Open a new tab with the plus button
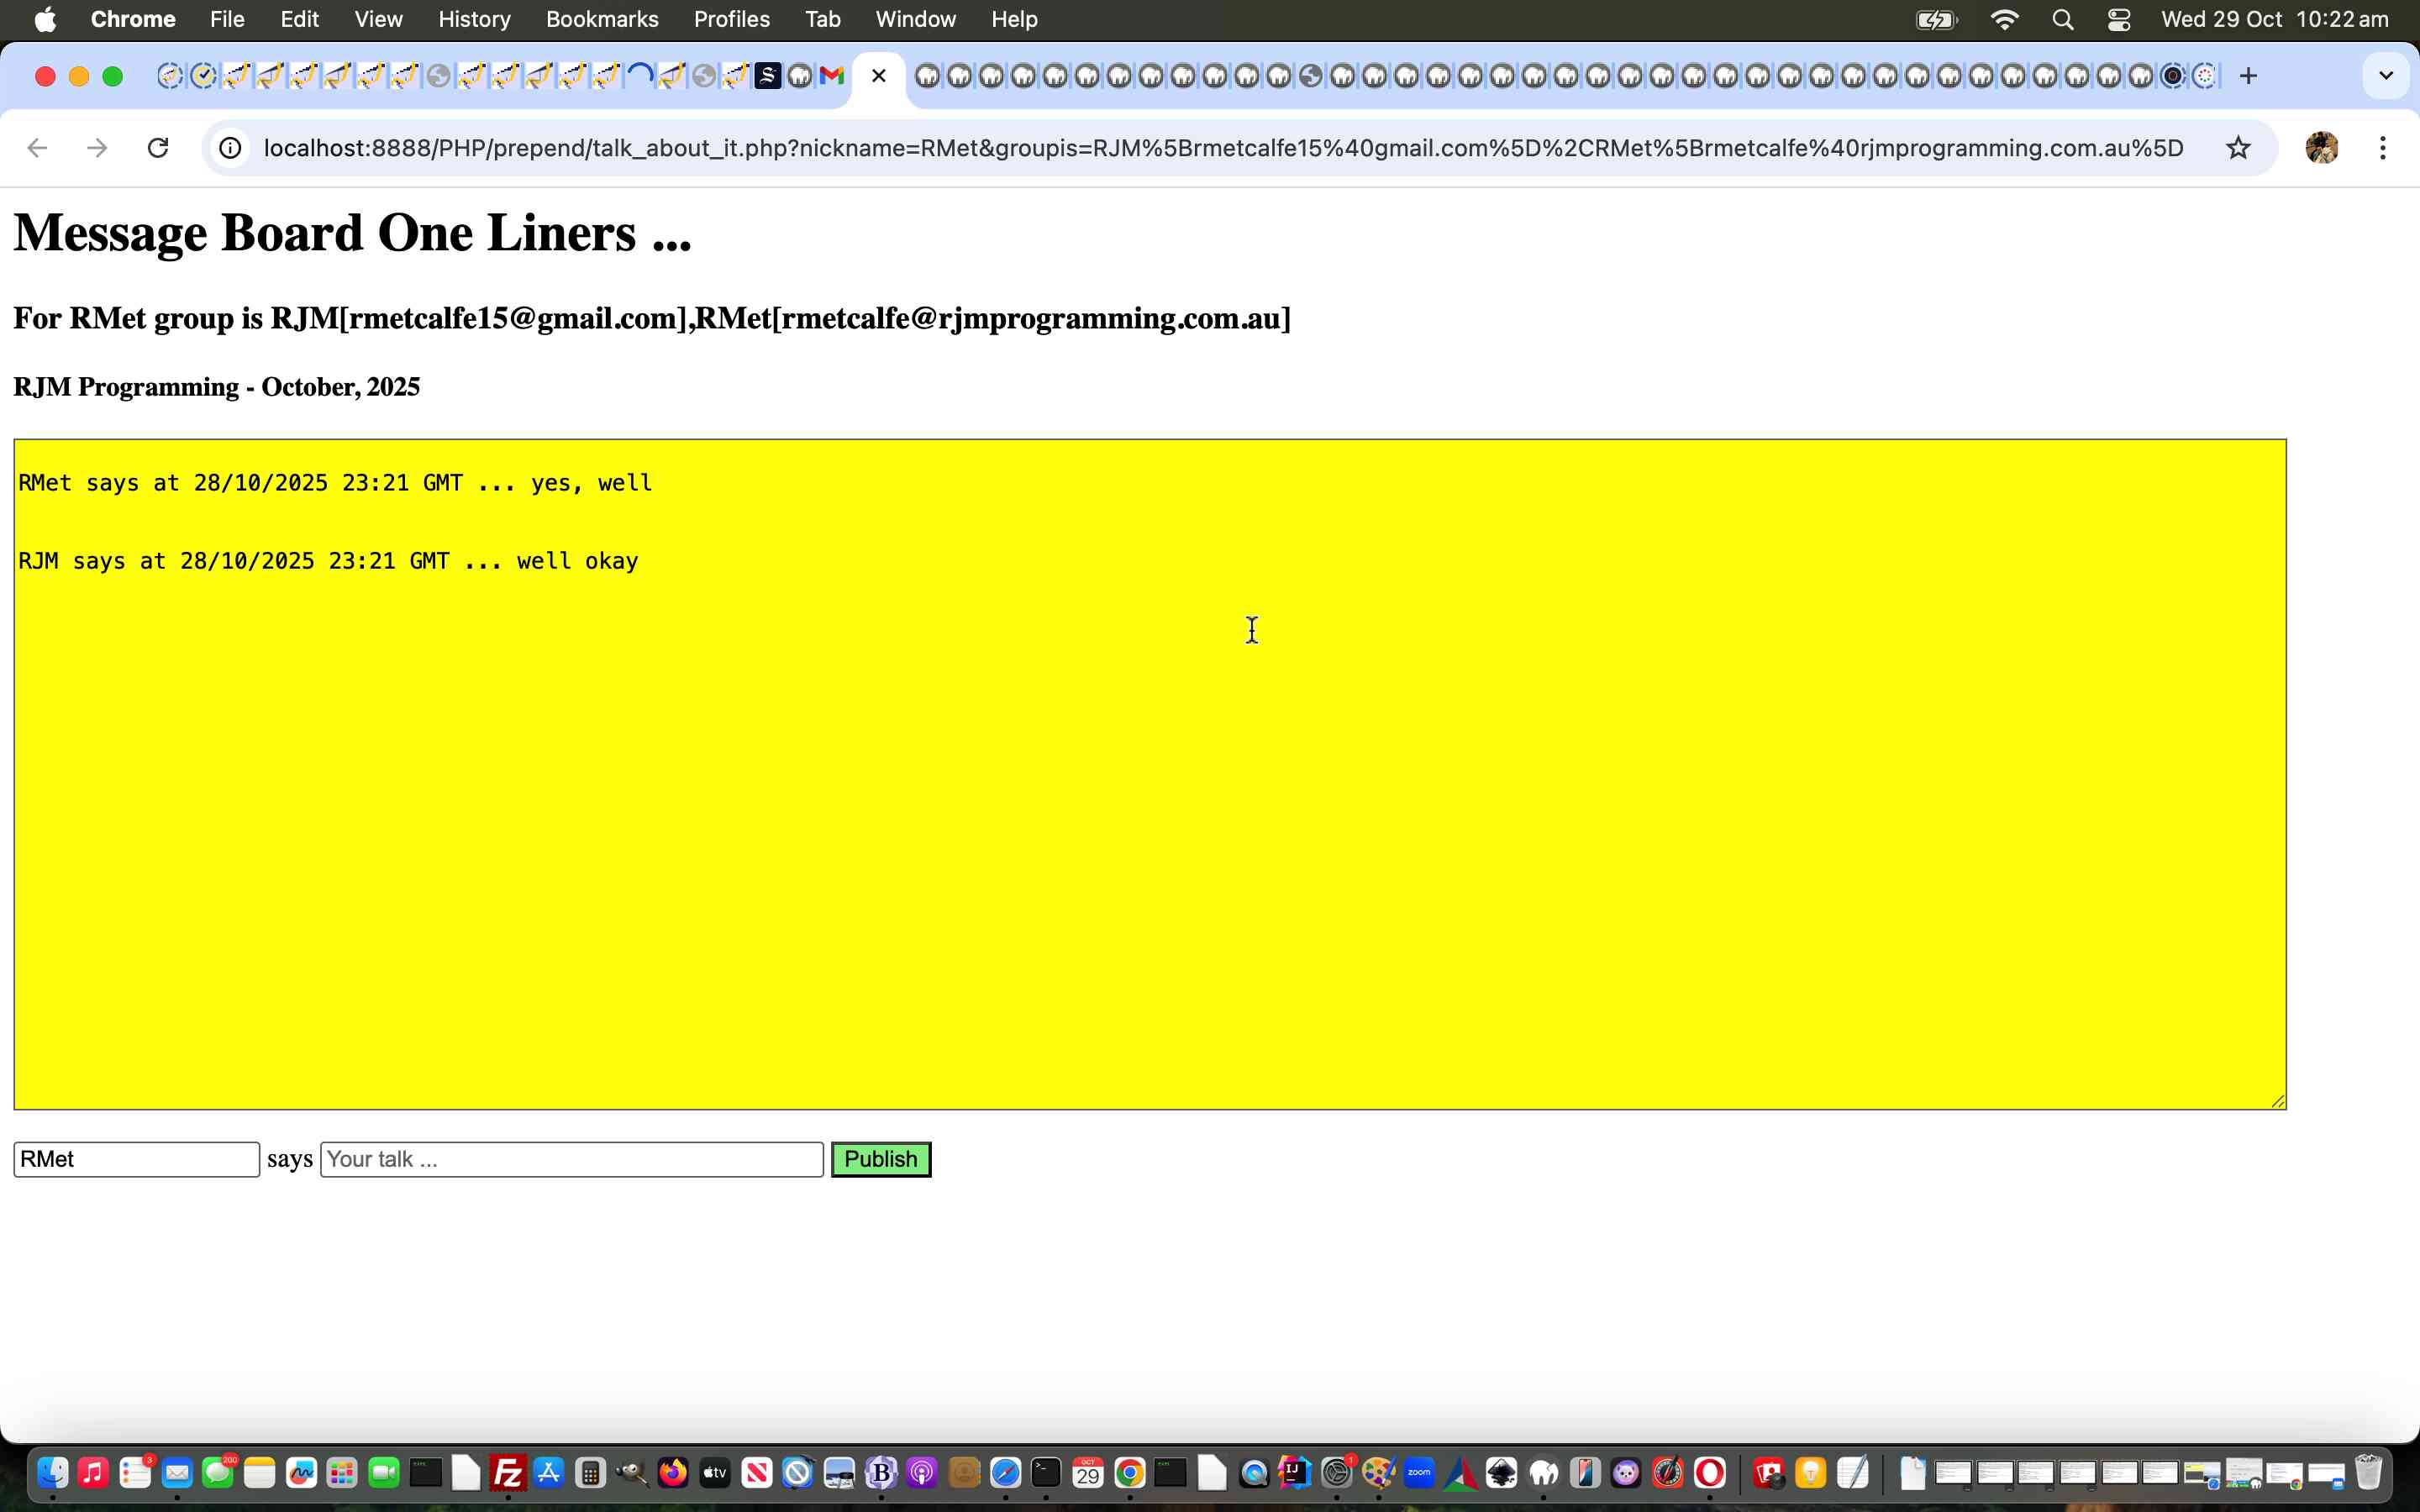This screenshot has height=1512, width=2420. 2249,75
